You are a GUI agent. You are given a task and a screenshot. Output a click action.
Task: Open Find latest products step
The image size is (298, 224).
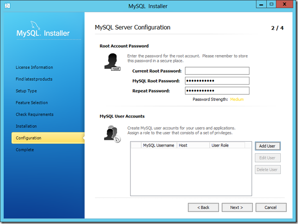[x=34, y=79]
